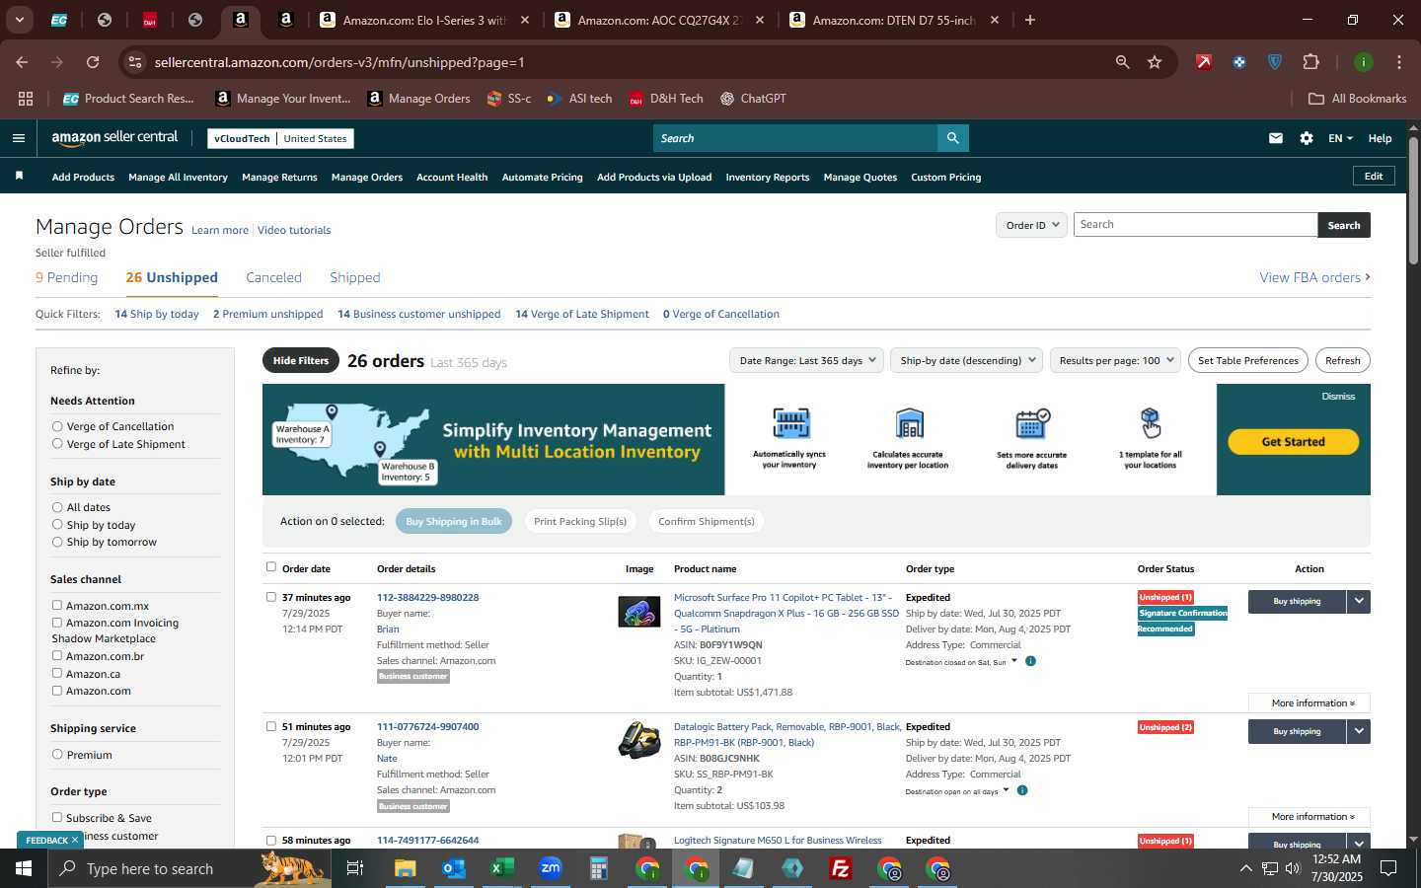Check the Amazon.ca sales channel box
Viewport: 1421px width, 888px height.
click(x=57, y=673)
